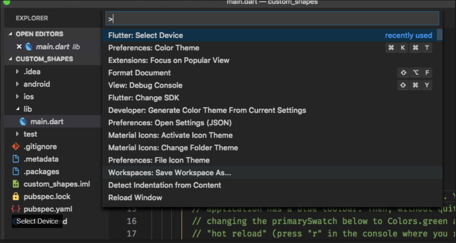Click the lock icon beside pubspec.lock

coord(16,196)
